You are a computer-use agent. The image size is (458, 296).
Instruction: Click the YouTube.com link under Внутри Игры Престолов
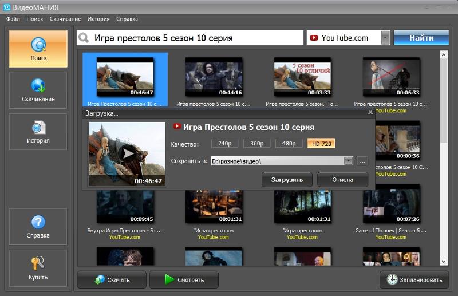coord(124,237)
